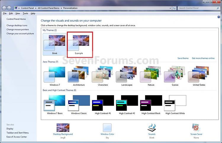Choose the High Contrast #2 theme

tap(127, 105)
